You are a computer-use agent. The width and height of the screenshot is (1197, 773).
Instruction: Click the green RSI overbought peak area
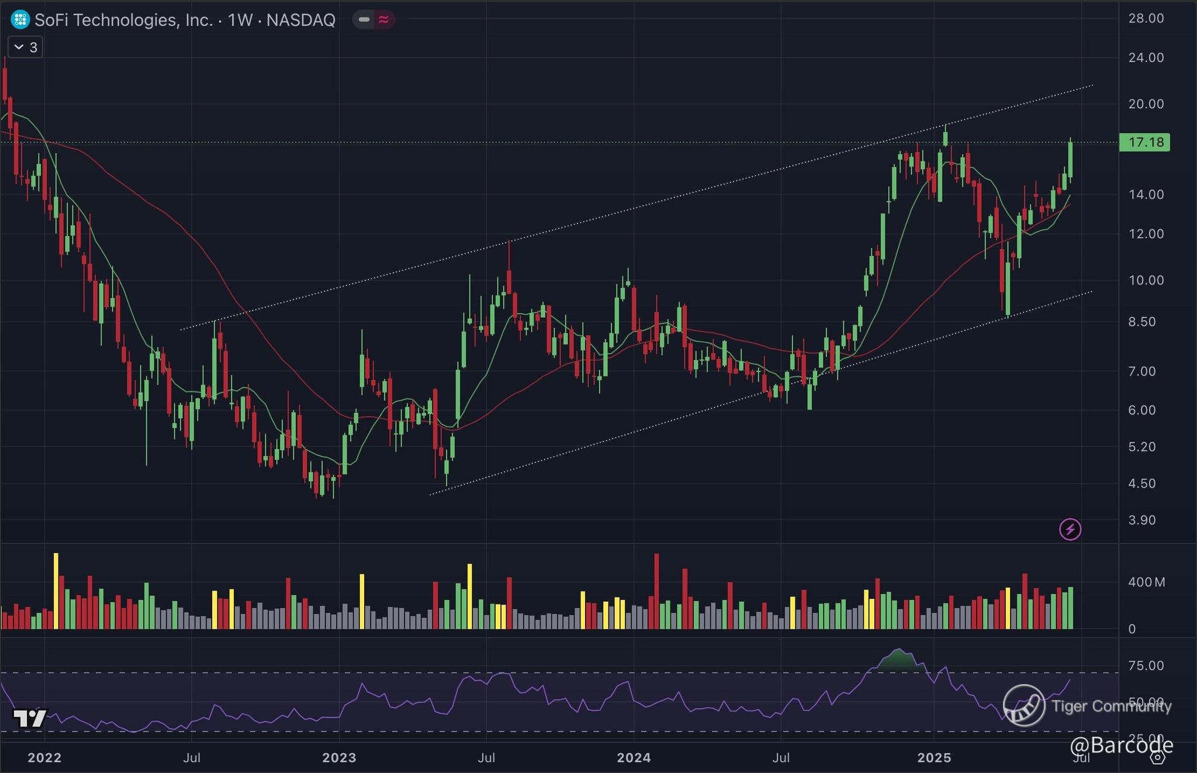898,660
